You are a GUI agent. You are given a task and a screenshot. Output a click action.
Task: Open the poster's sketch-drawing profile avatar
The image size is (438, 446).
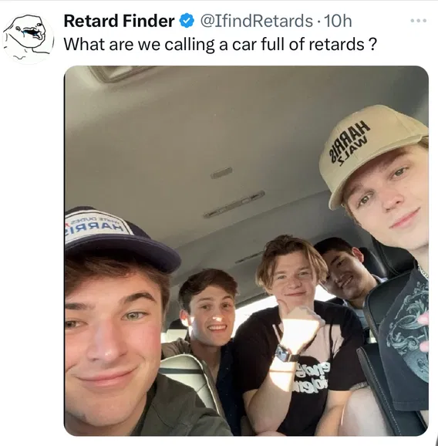[28, 38]
